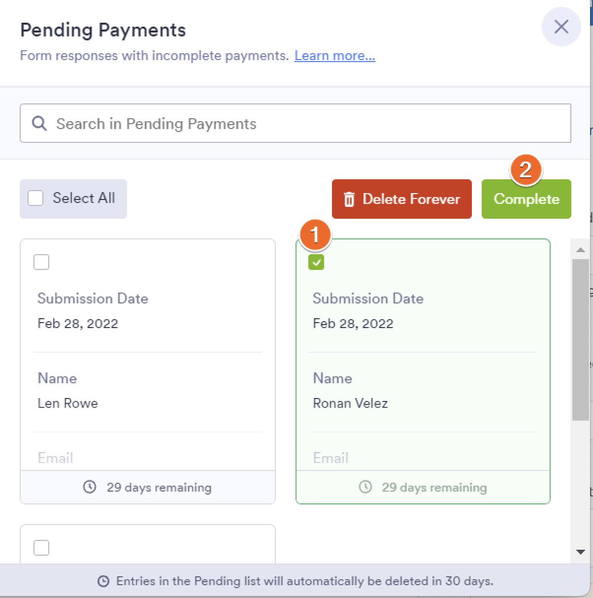This screenshot has width=593, height=598.
Task: Click the scrollbar up arrow icon
Action: (581, 249)
